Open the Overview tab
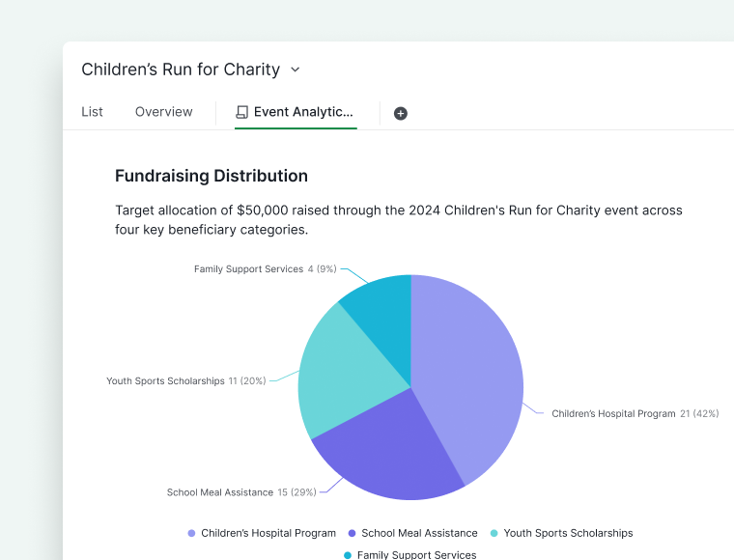The height and width of the screenshot is (560, 734). (163, 112)
